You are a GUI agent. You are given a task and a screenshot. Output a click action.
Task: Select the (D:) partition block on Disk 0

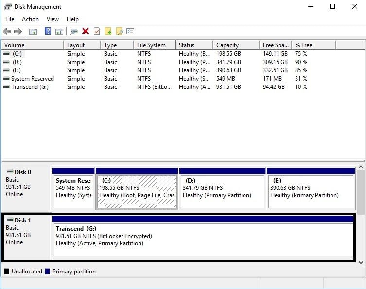coord(223,188)
